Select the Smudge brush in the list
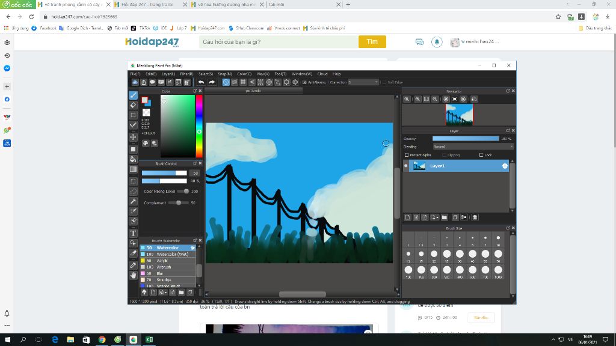The height and width of the screenshot is (346, 616). pos(168,280)
